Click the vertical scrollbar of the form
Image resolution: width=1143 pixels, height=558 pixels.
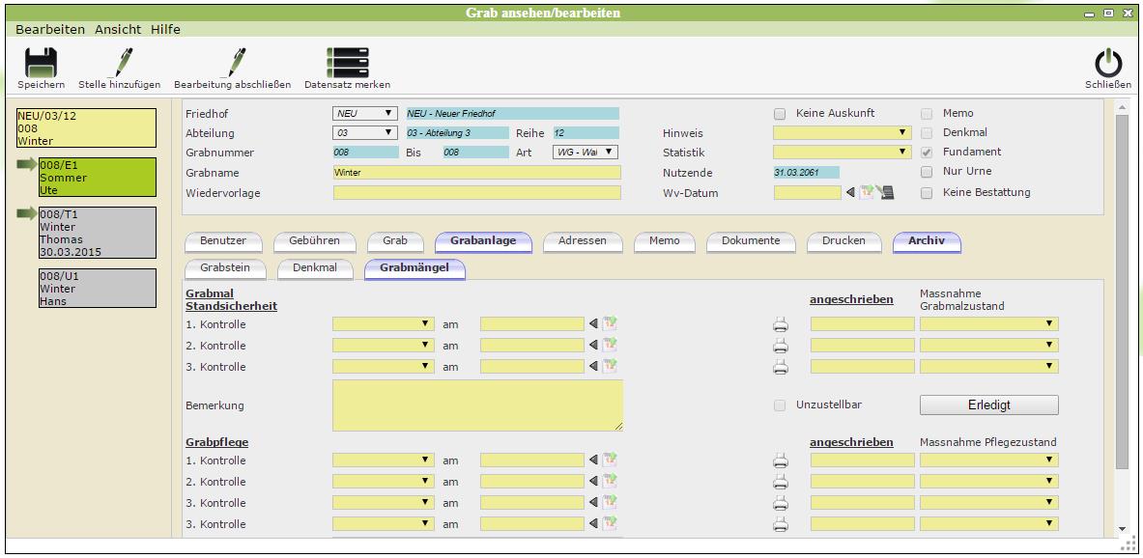[x=1122, y=290]
